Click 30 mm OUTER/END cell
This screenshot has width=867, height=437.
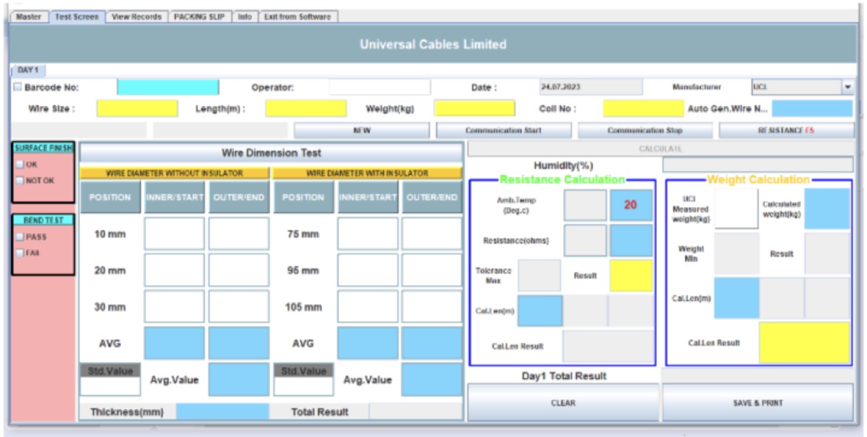(239, 307)
